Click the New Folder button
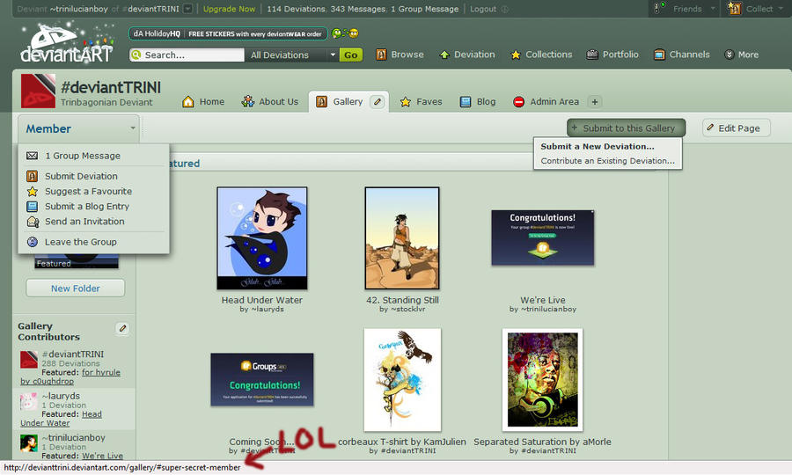The image size is (792, 475). [76, 289]
